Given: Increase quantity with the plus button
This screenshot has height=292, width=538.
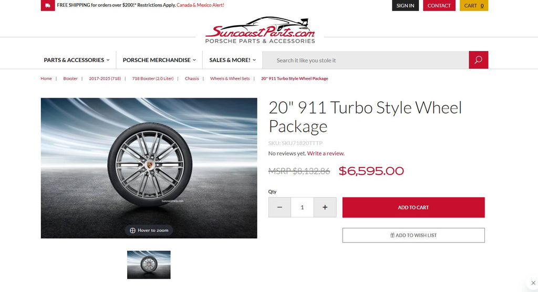Looking at the screenshot, I should 325,207.
